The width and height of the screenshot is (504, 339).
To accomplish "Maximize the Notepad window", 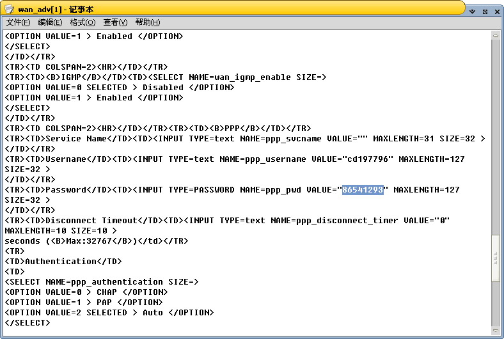I will point(484,11).
